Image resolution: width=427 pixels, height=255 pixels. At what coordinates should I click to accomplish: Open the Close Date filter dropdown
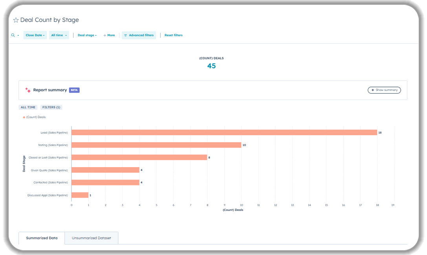point(35,35)
